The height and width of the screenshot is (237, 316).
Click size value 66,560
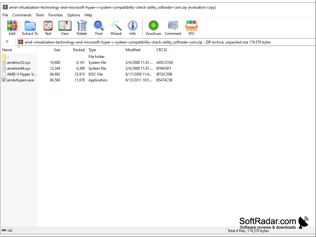coord(55,80)
